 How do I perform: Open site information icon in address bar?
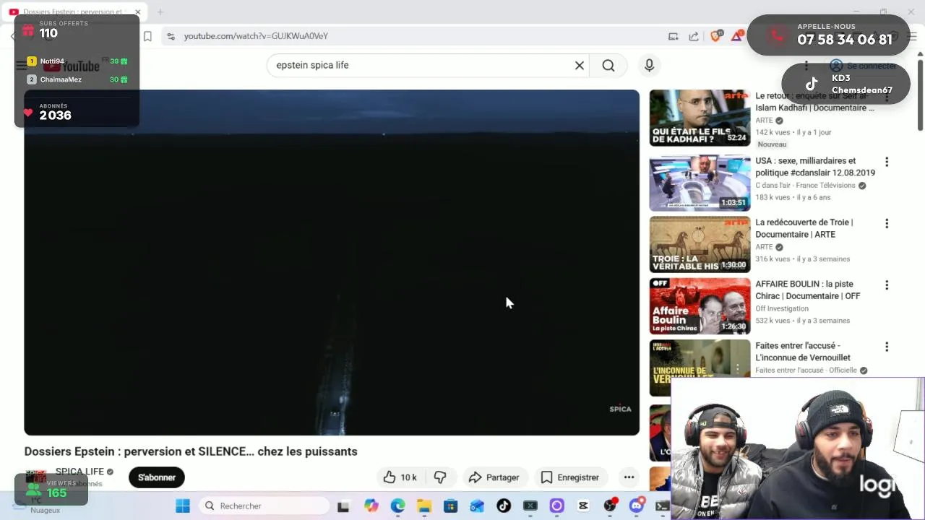170,36
